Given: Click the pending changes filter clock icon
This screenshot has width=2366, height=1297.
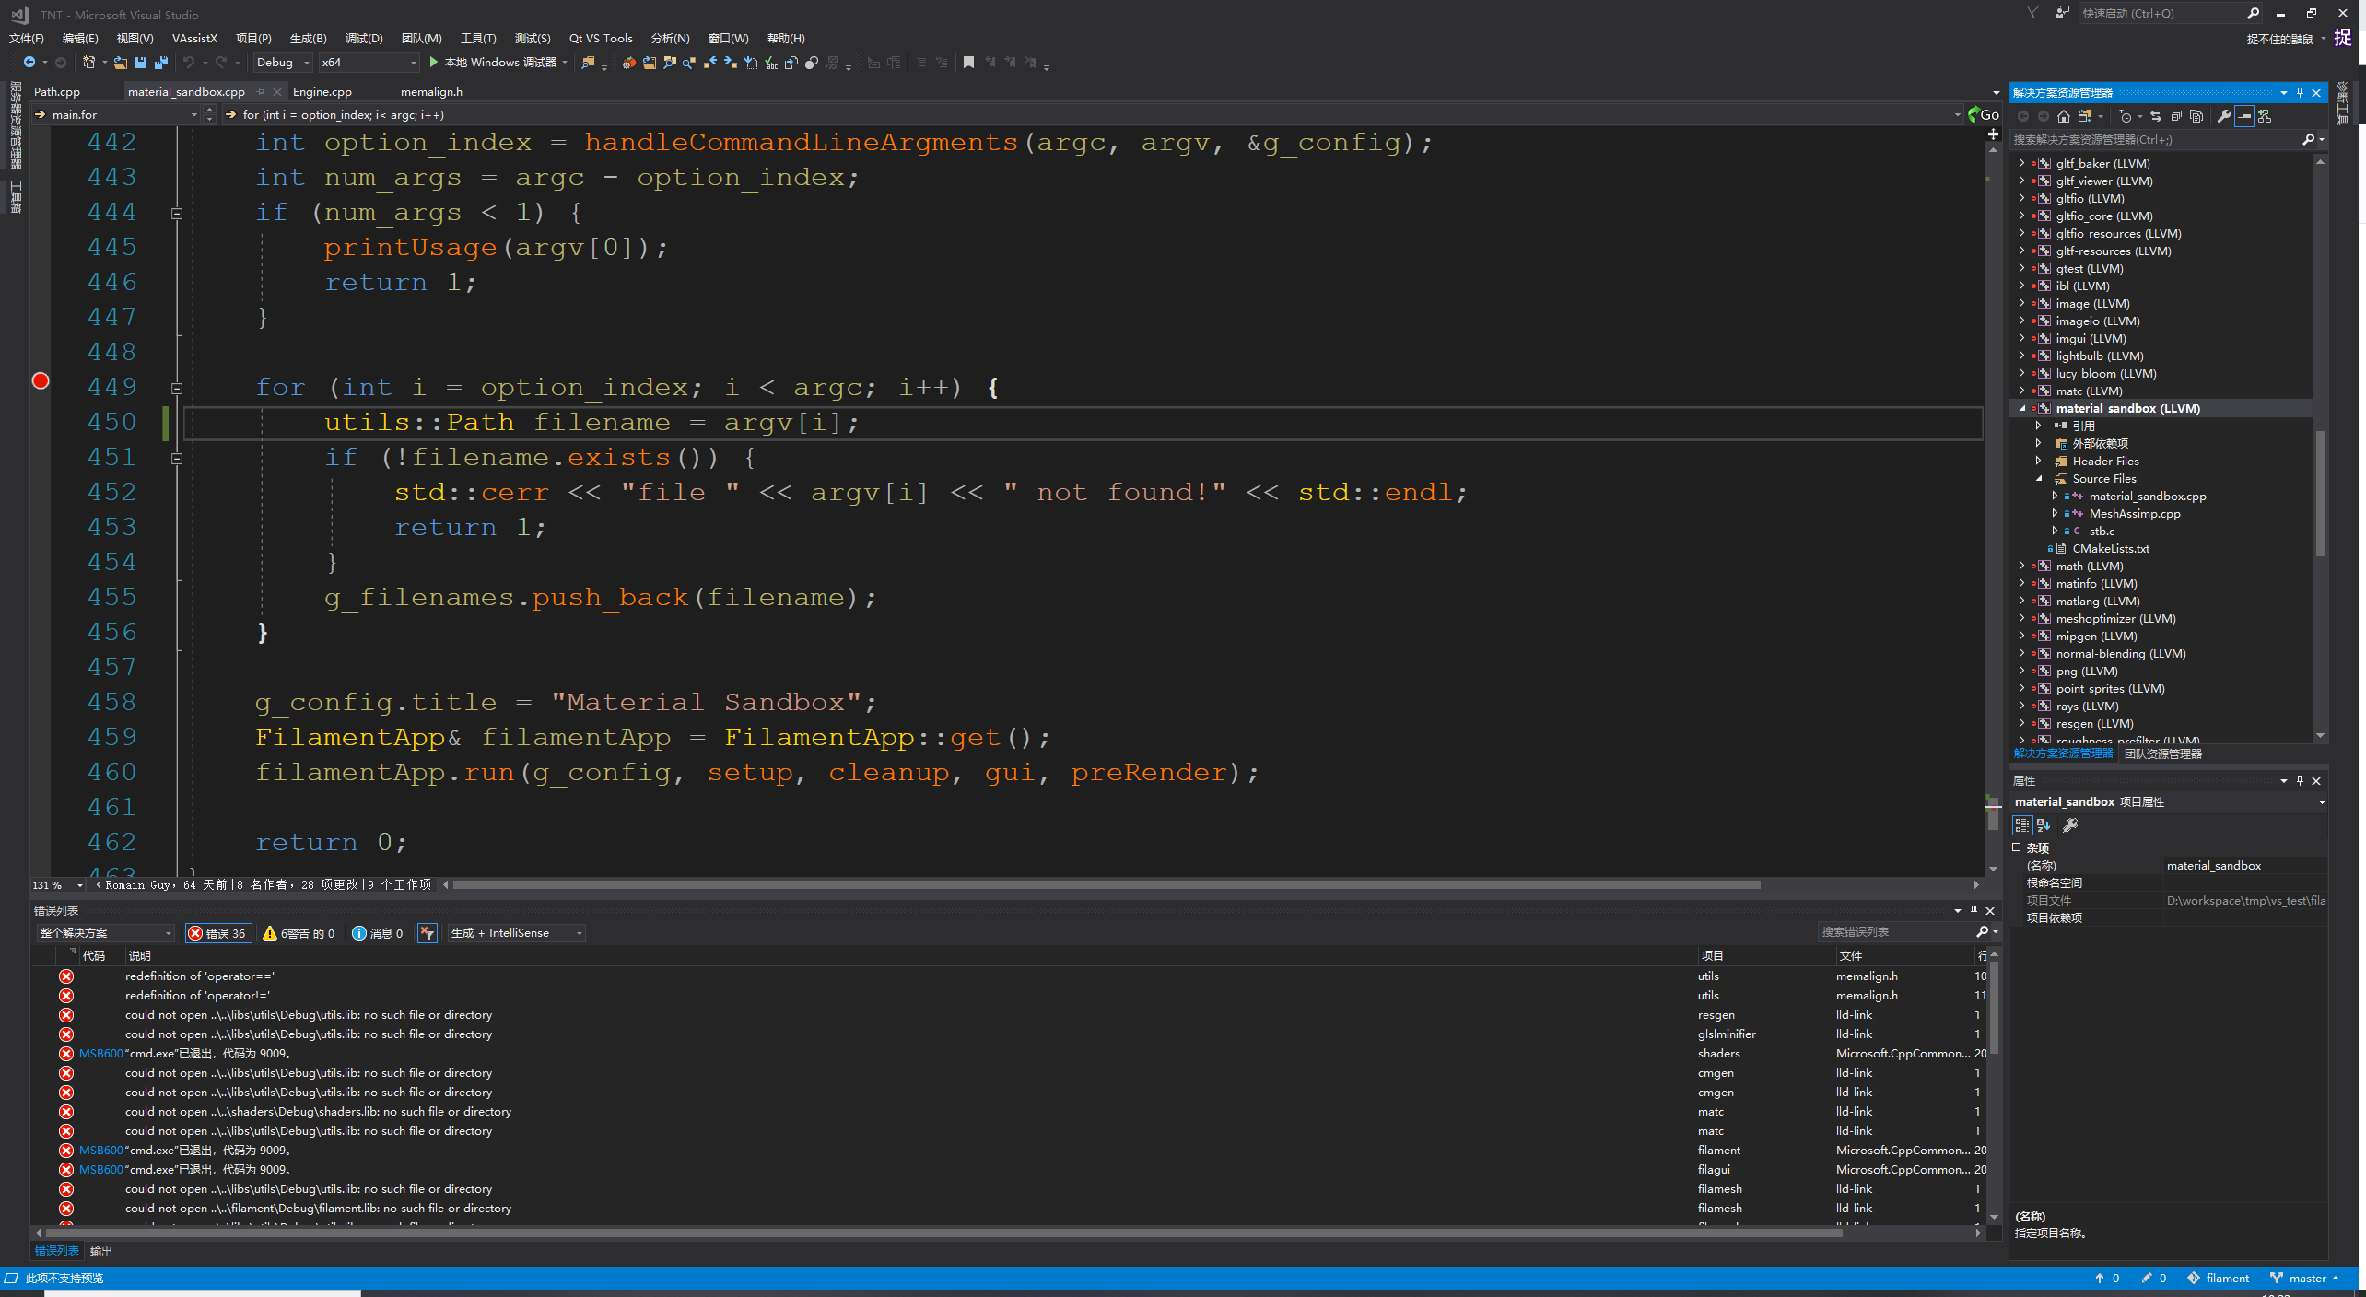Looking at the screenshot, I should click(x=2126, y=116).
